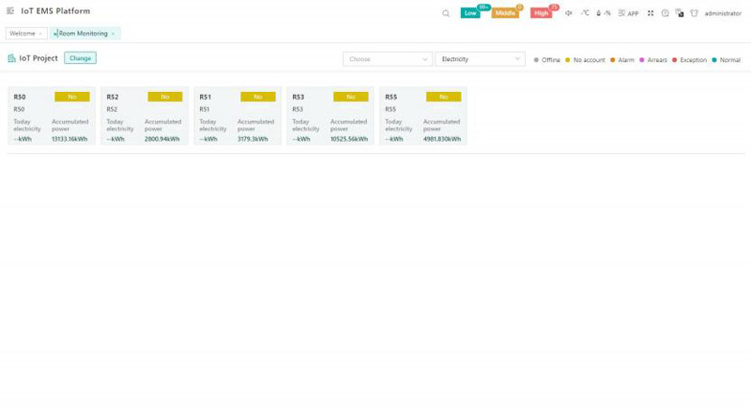The height and width of the screenshot is (409, 751).
Task: Open the R51 room card
Action: point(238,115)
